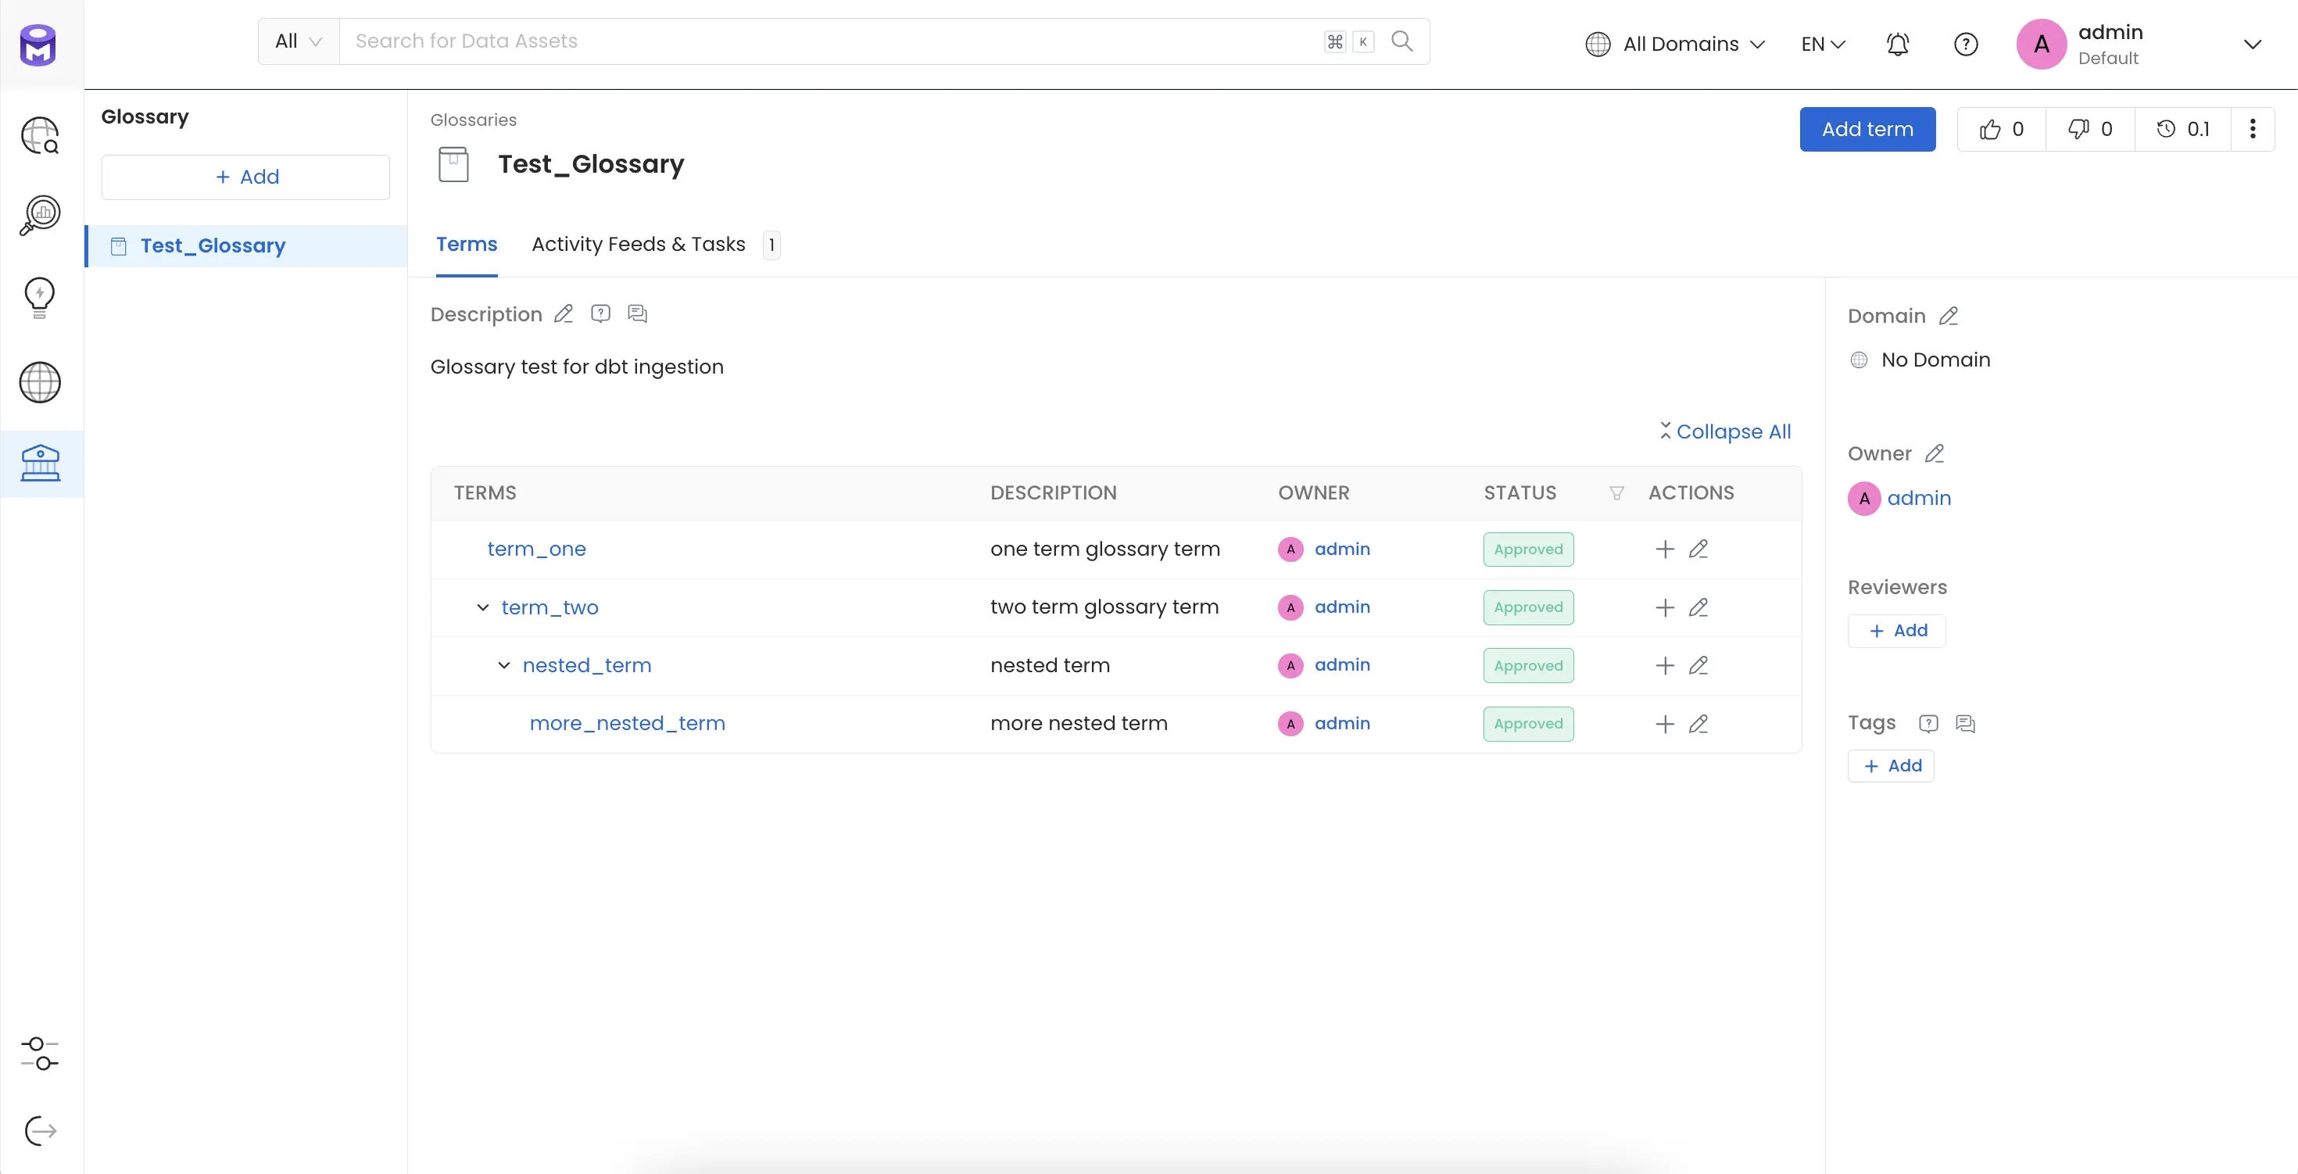This screenshot has height=1174, width=2298.
Task: Open the term_two link
Action: click(x=549, y=607)
